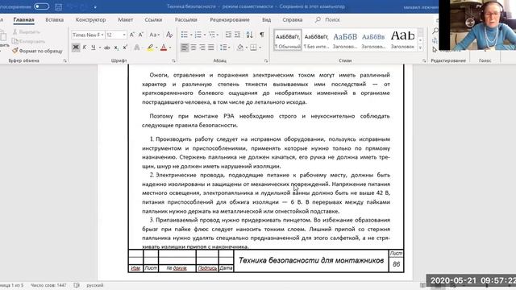This screenshot has width=516, height=290.
Task: Apply Без интервала style
Action: point(316,39)
